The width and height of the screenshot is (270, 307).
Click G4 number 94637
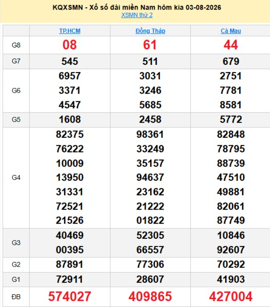[x=150, y=177]
